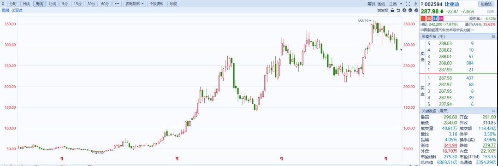This screenshot has height=166, width=498.
Task: Click the 加自选 button
Action: 486,4
